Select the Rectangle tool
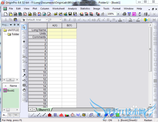 coord(24,85)
